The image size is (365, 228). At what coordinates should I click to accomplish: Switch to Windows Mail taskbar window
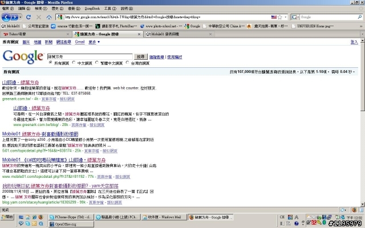(x=164, y=217)
